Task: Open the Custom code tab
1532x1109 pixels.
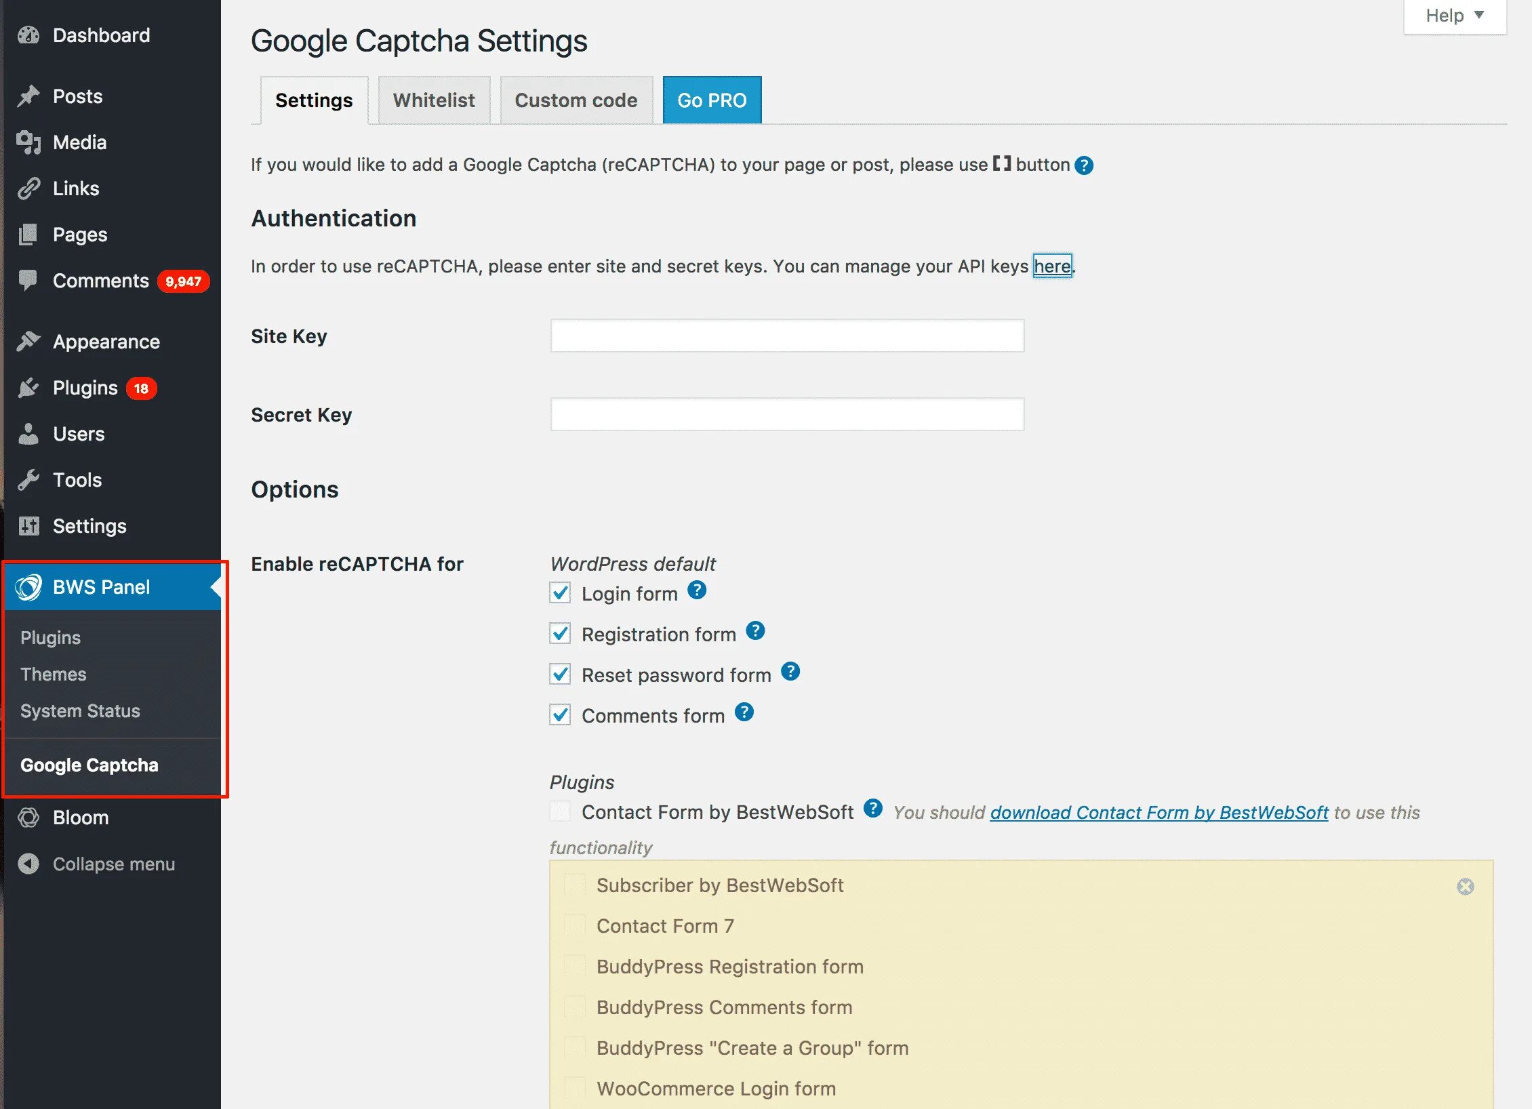Action: 576,100
